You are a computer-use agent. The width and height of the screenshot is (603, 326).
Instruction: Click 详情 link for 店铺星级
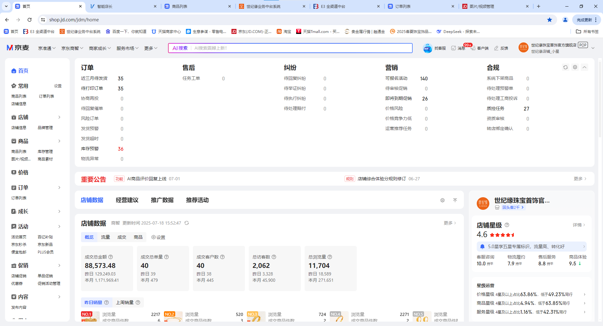579,225
